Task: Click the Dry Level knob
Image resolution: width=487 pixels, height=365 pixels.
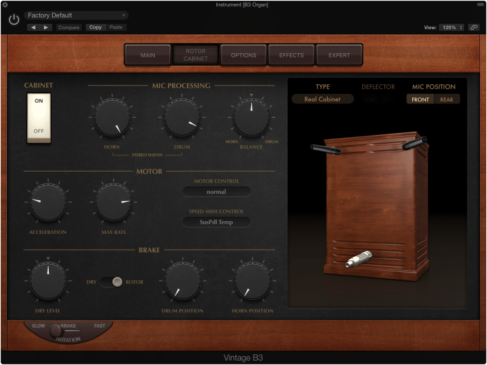Action: [x=48, y=281]
